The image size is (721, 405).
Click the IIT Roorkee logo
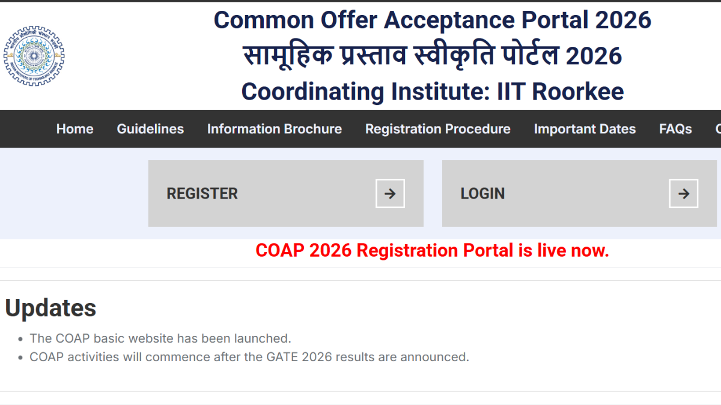(x=34, y=56)
